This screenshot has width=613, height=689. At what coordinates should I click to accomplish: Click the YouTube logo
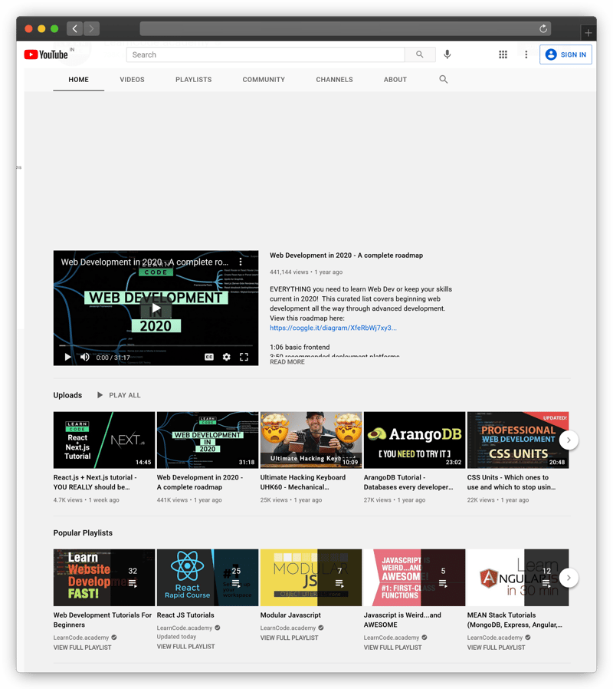46,54
